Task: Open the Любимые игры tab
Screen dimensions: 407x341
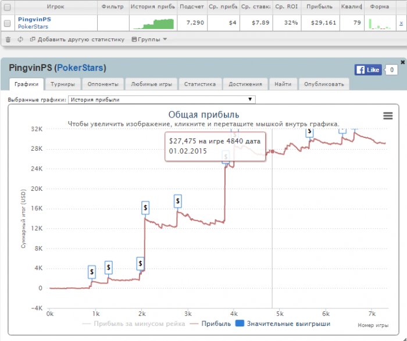Action: 151,84
